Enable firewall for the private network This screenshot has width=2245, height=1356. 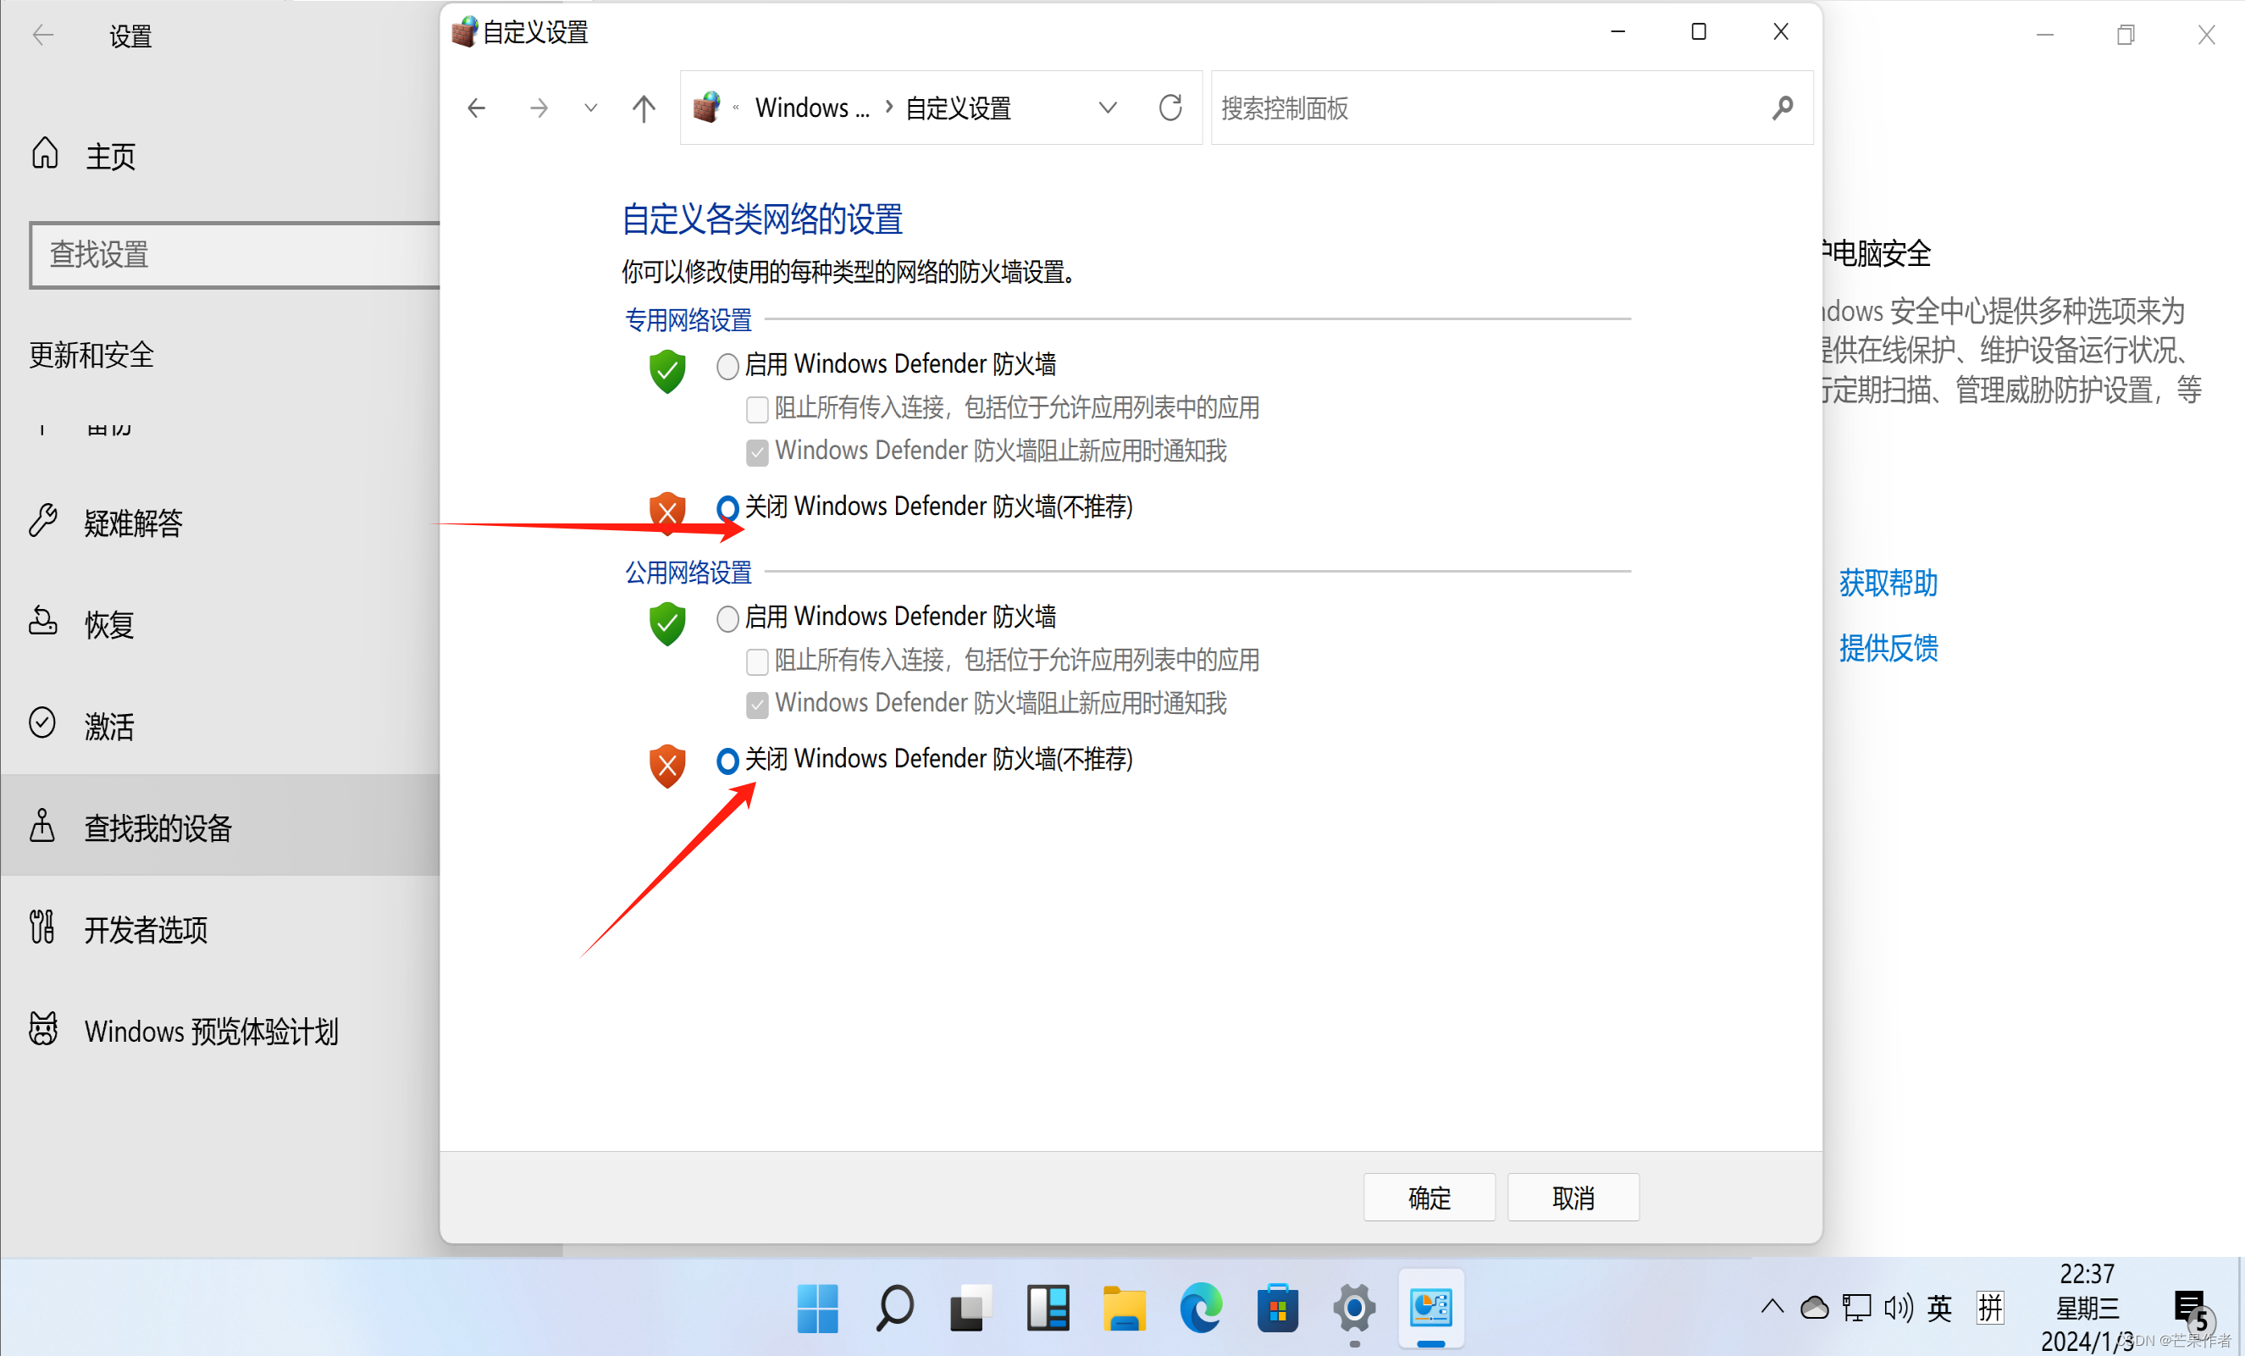(727, 367)
